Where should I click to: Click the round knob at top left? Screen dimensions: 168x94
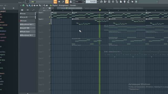28,2
